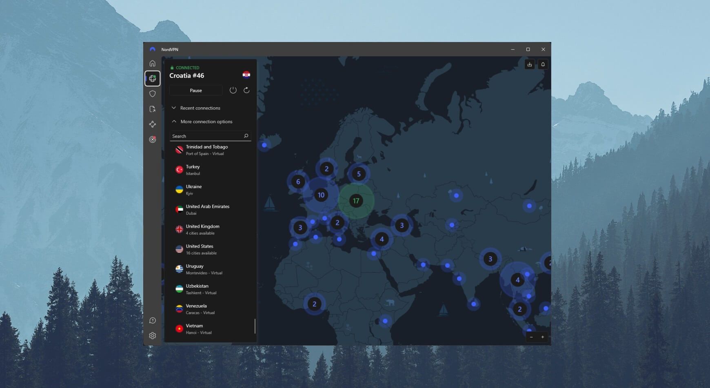710x388 pixels.
Task: Select Turkey Istanbul server
Action: pyautogui.click(x=210, y=170)
